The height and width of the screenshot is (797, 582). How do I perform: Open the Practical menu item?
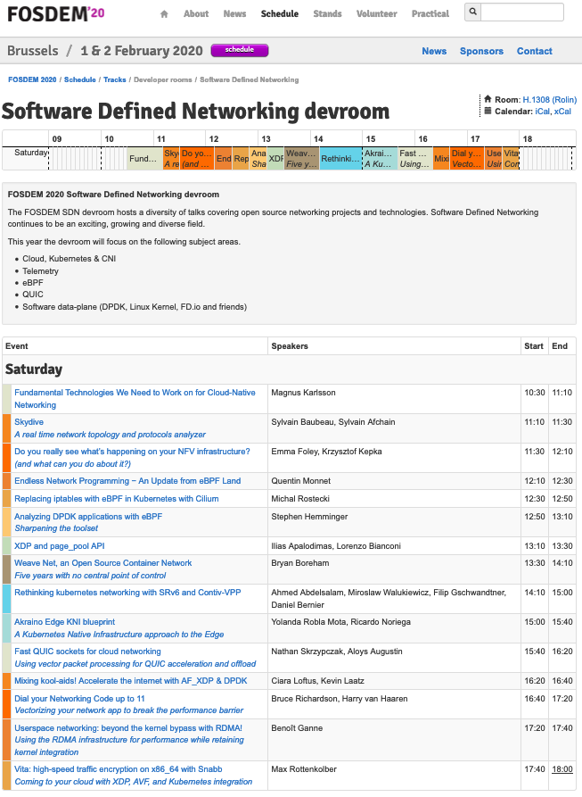(x=430, y=13)
